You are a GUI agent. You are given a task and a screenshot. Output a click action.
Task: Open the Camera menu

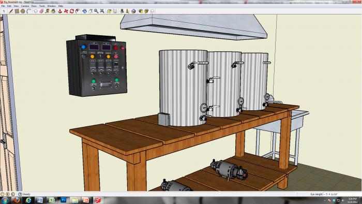click(25, 6)
